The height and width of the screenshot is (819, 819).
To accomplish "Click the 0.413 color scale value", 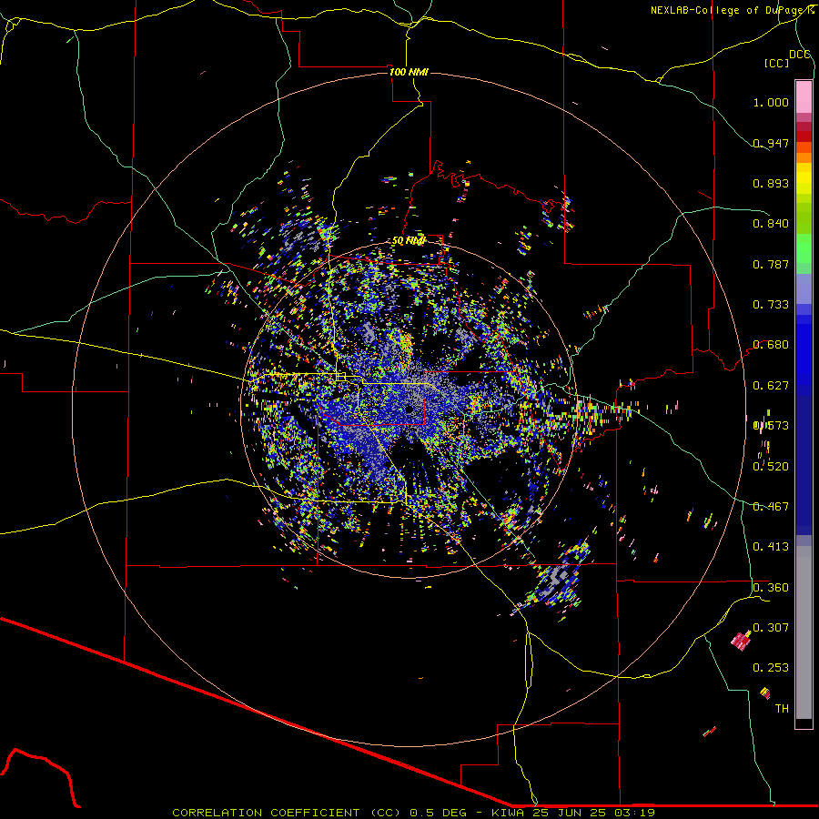I will (x=771, y=547).
